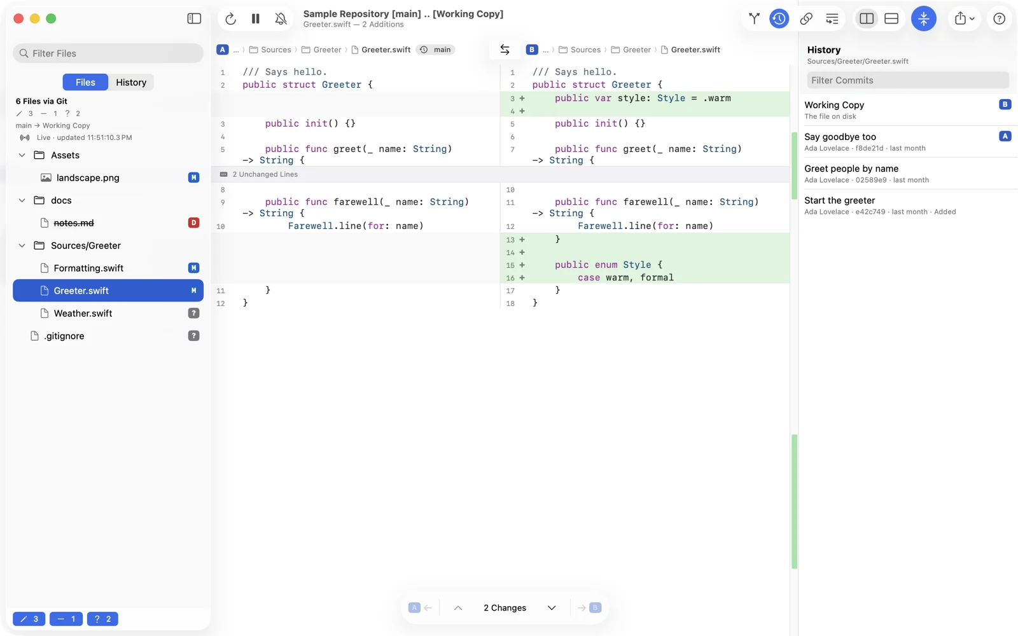Swap sides A and B

(505, 50)
